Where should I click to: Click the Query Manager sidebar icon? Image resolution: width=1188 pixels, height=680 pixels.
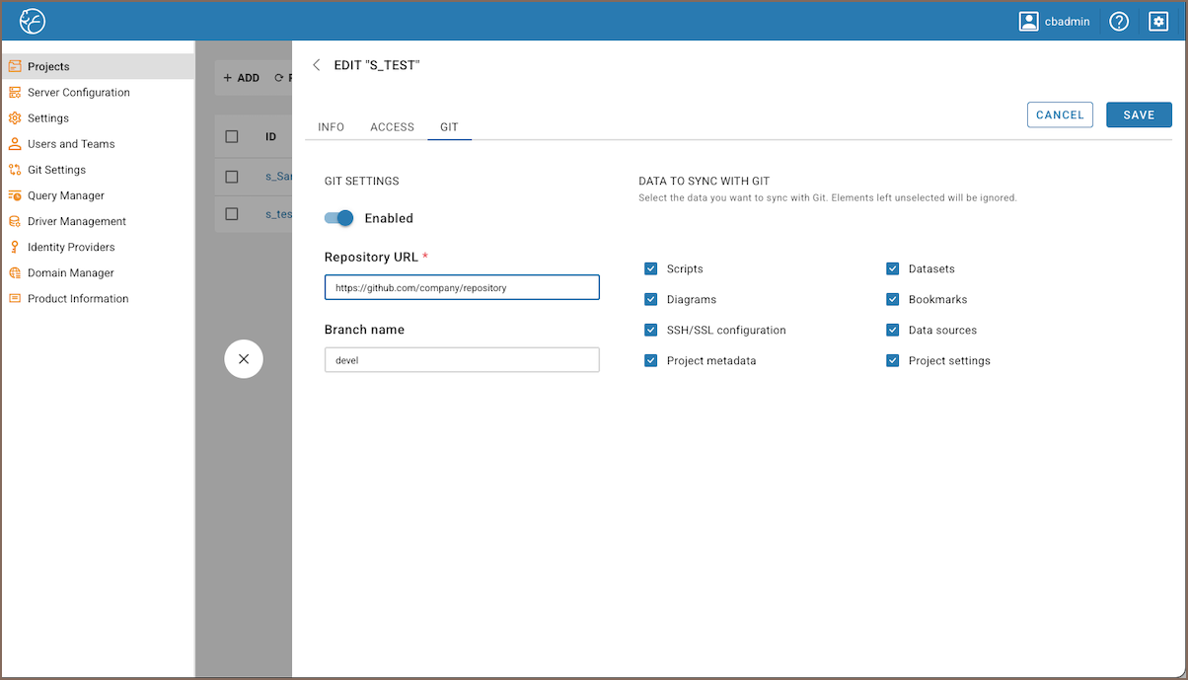click(x=15, y=195)
